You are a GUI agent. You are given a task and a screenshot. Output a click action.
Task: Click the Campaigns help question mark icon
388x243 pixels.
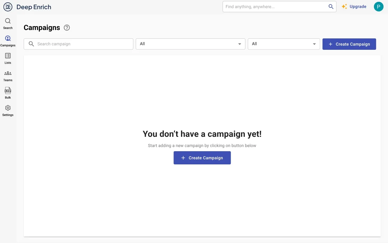point(67,28)
